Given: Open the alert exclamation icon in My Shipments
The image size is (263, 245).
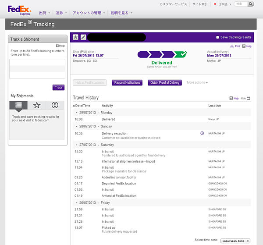Looking at the screenshot, I should 55,105.
